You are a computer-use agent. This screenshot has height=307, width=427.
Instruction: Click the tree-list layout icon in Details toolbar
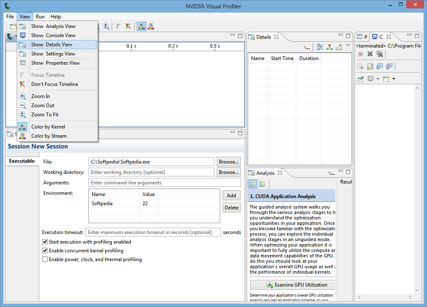click(x=320, y=47)
